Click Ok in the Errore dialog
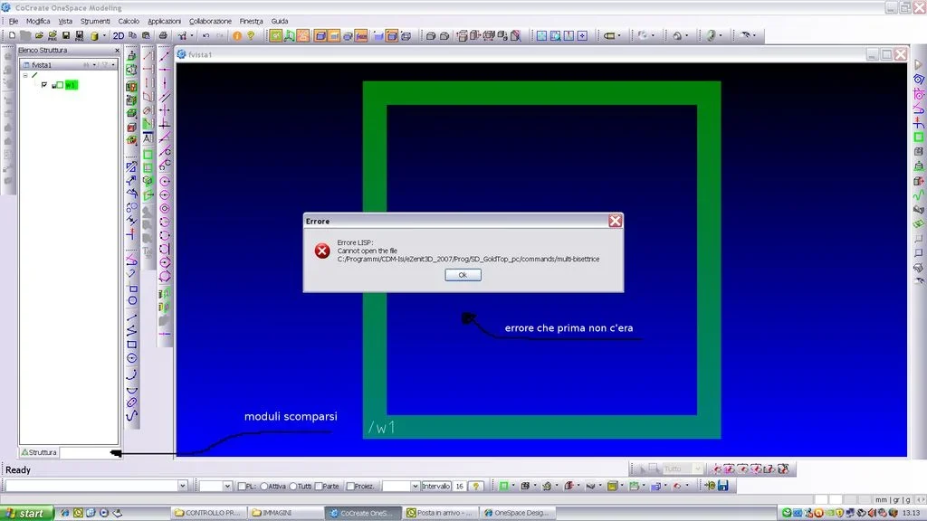 tap(463, 275)
